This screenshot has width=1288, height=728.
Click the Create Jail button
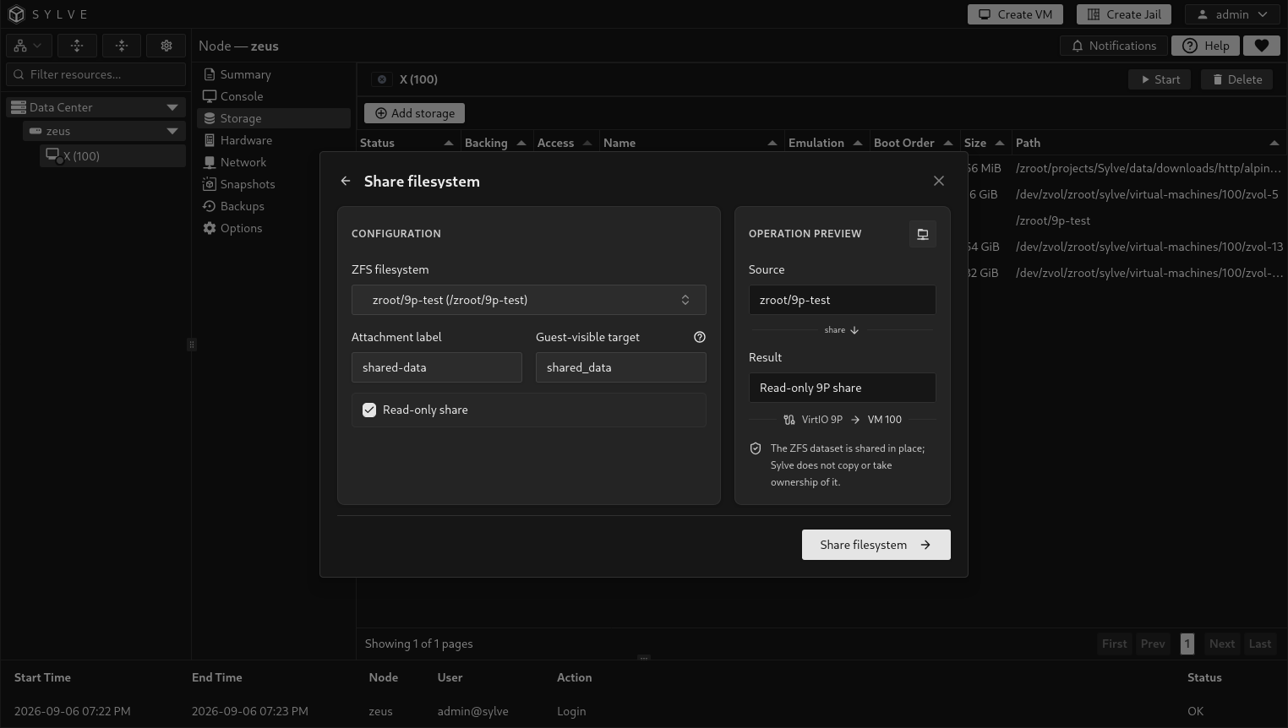point(1124,14)
